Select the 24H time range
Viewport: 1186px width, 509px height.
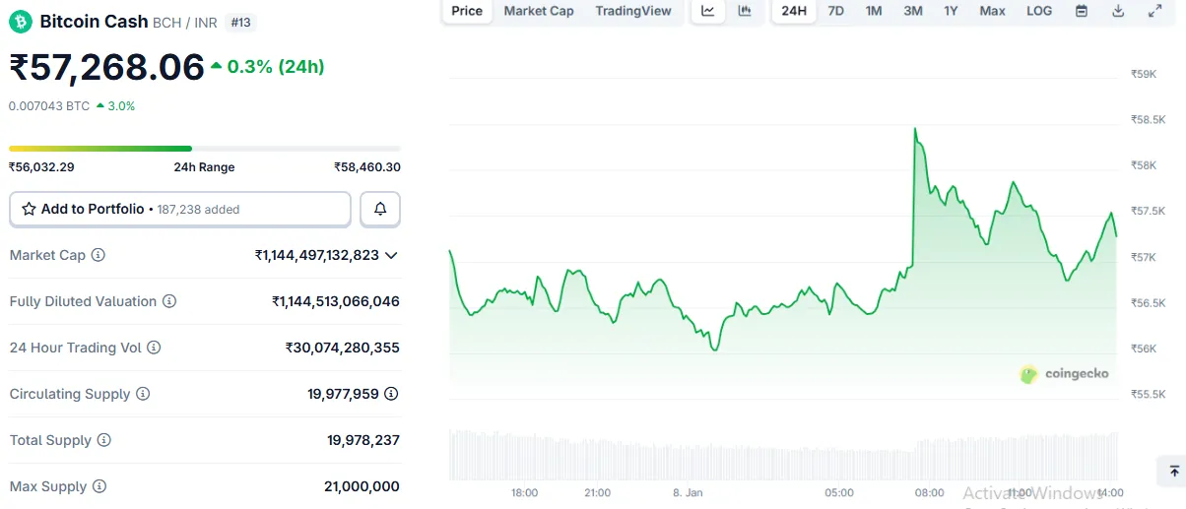[794, 11]
